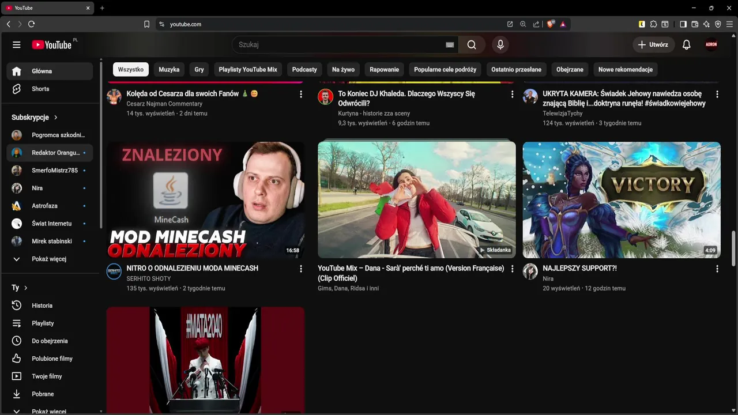Viewport: 738px width, 415px height.
Task: Click the Utwórz create button
Action: [x=653, y=45]
